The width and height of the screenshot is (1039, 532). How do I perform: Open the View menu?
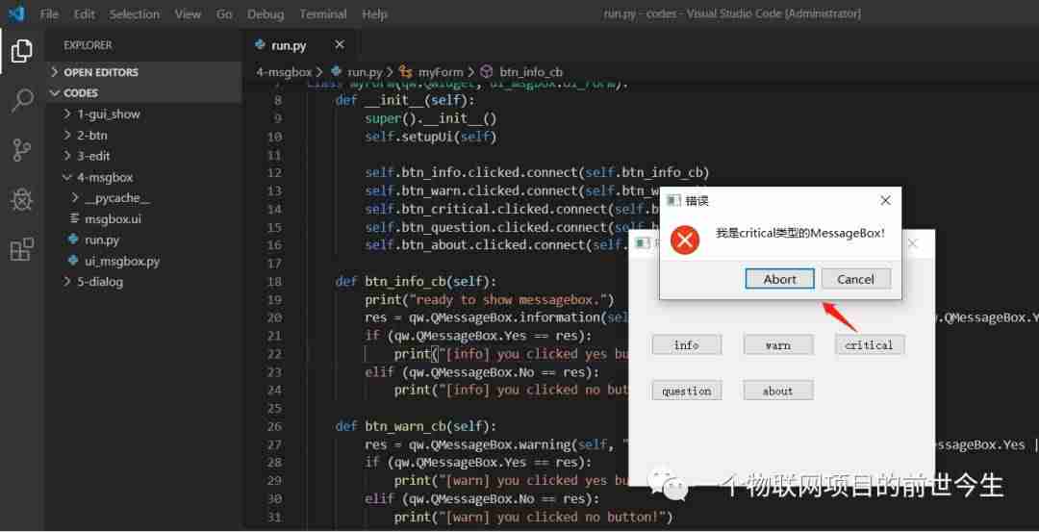pos(189,13)
